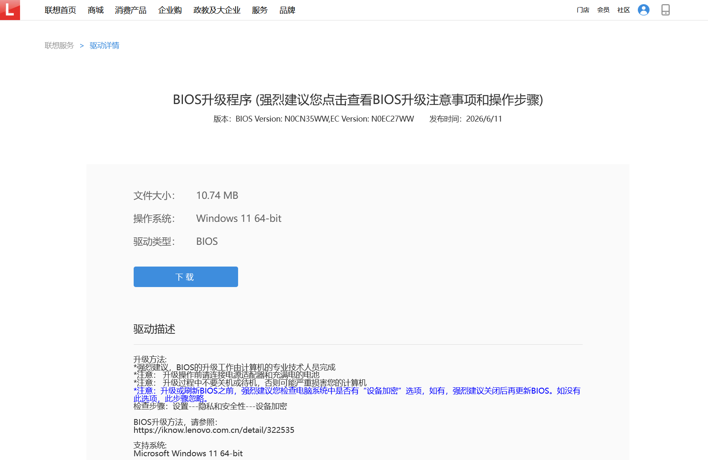Click the 门店 link
Screen dimensions: 708x460
583,10
